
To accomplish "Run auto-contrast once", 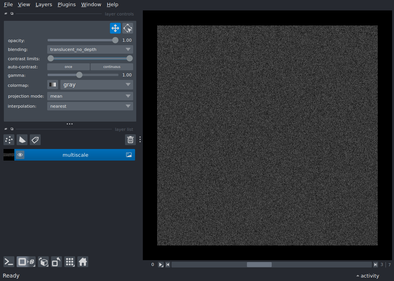I will click(68, 66).
